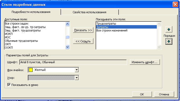
Task: Click the Шрифт field showing Arial 8 пунктов
Action: coord(73,62)
